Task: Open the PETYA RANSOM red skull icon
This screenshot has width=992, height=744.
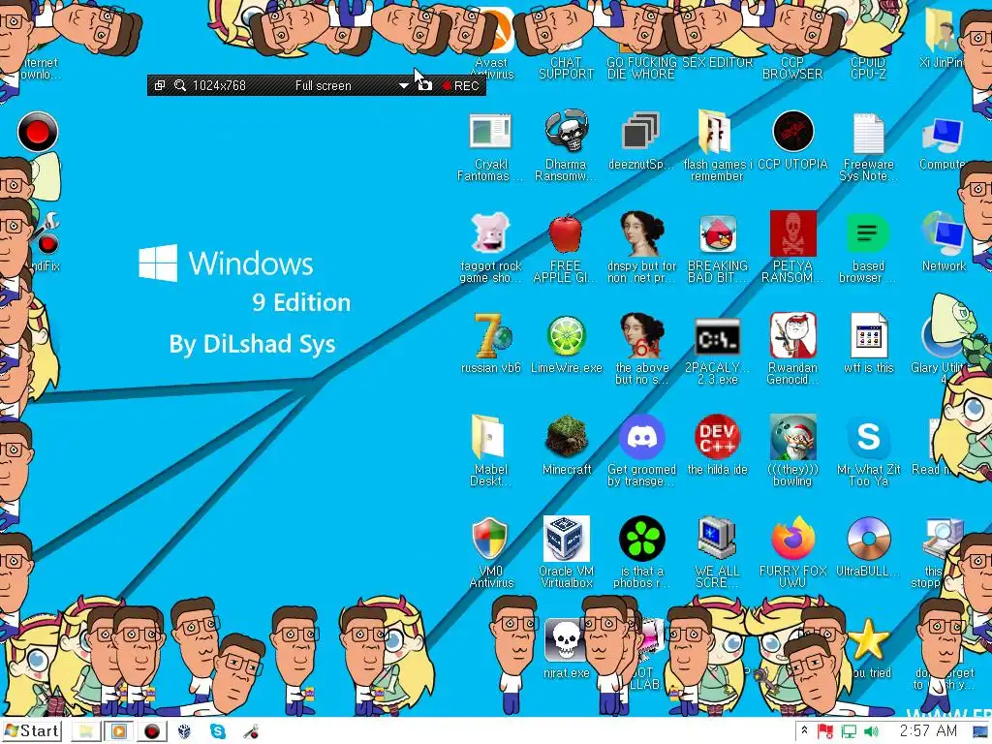Action: pos(792,233)
